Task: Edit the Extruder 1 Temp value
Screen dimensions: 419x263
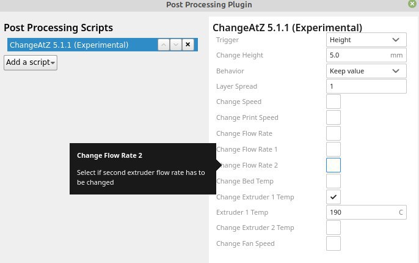Action: [362, 212]
